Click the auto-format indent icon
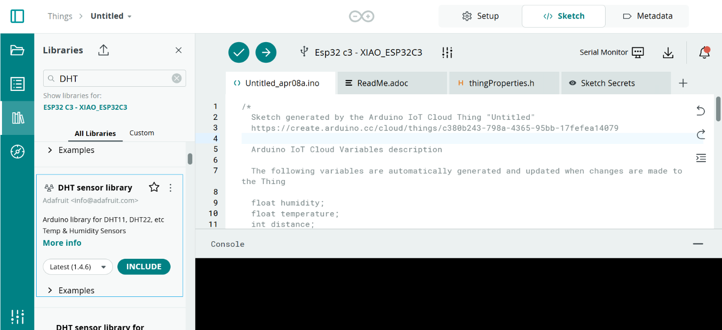The height and width of the screenshot is (330, 722). click(701, 158)
